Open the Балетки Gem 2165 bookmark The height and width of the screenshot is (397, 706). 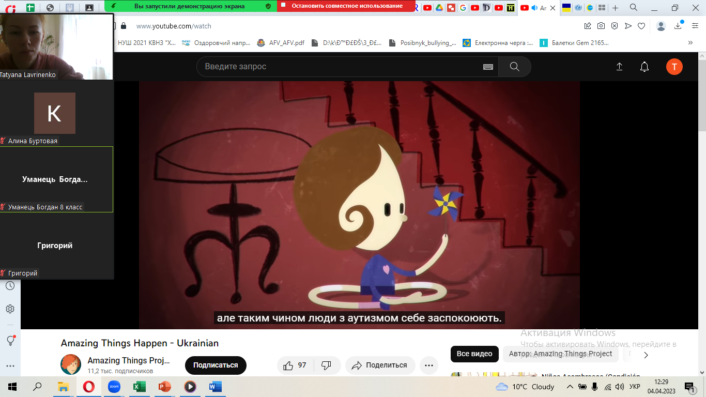(x=574, y=43)
